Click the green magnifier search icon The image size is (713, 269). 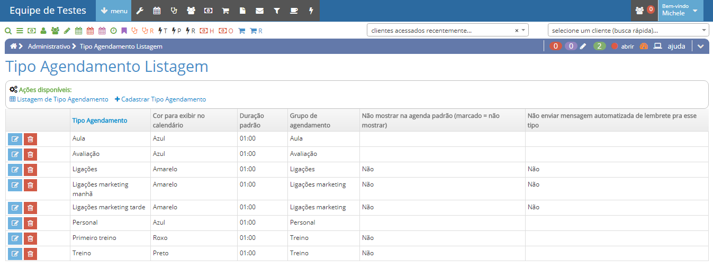pos(8,31)
